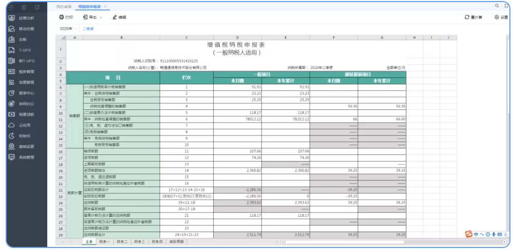The width and height of the screenshot is (513, 250).
Task: Select the 主表 sheet tab
Action: (89, 242)
